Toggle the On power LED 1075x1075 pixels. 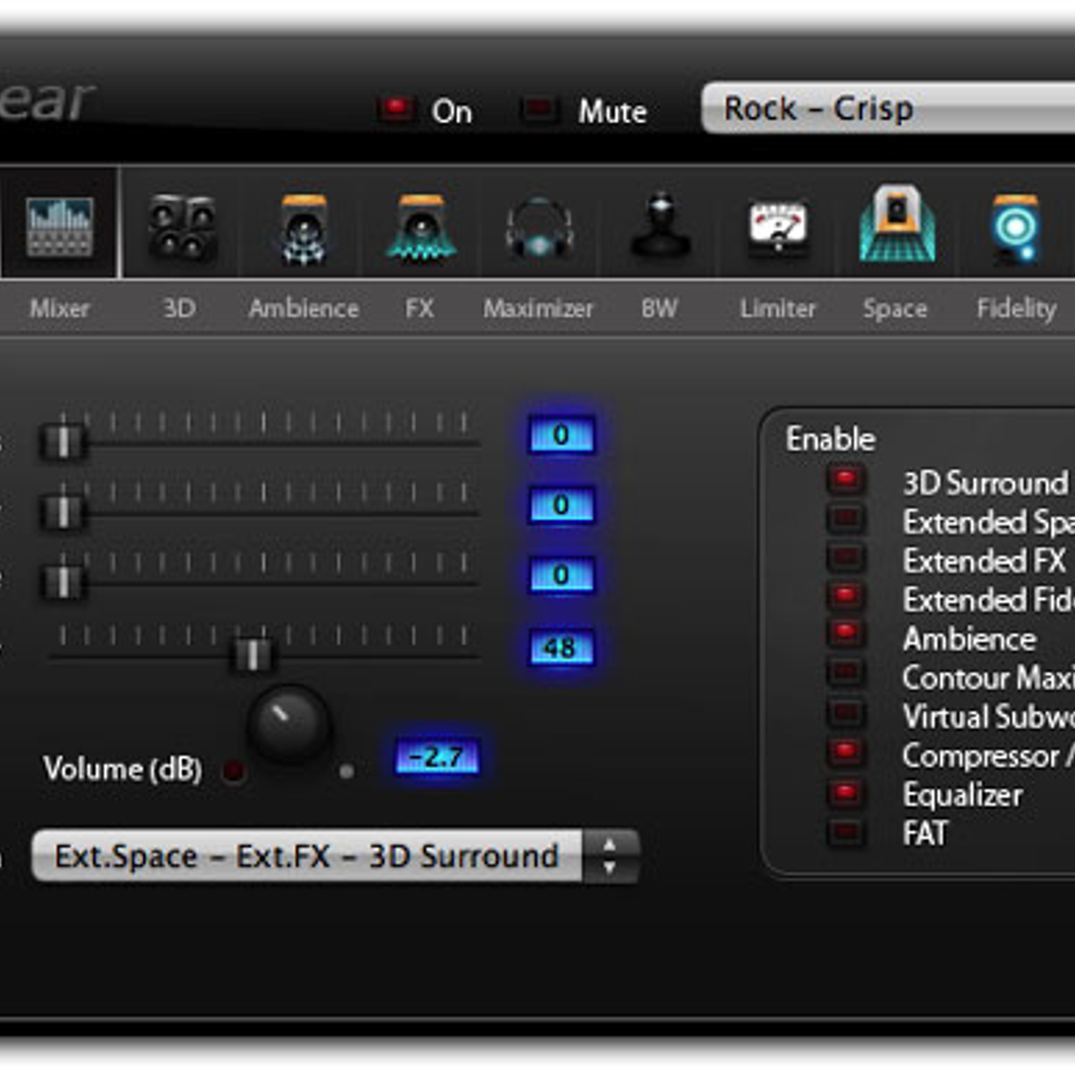[x=396, y=108]
